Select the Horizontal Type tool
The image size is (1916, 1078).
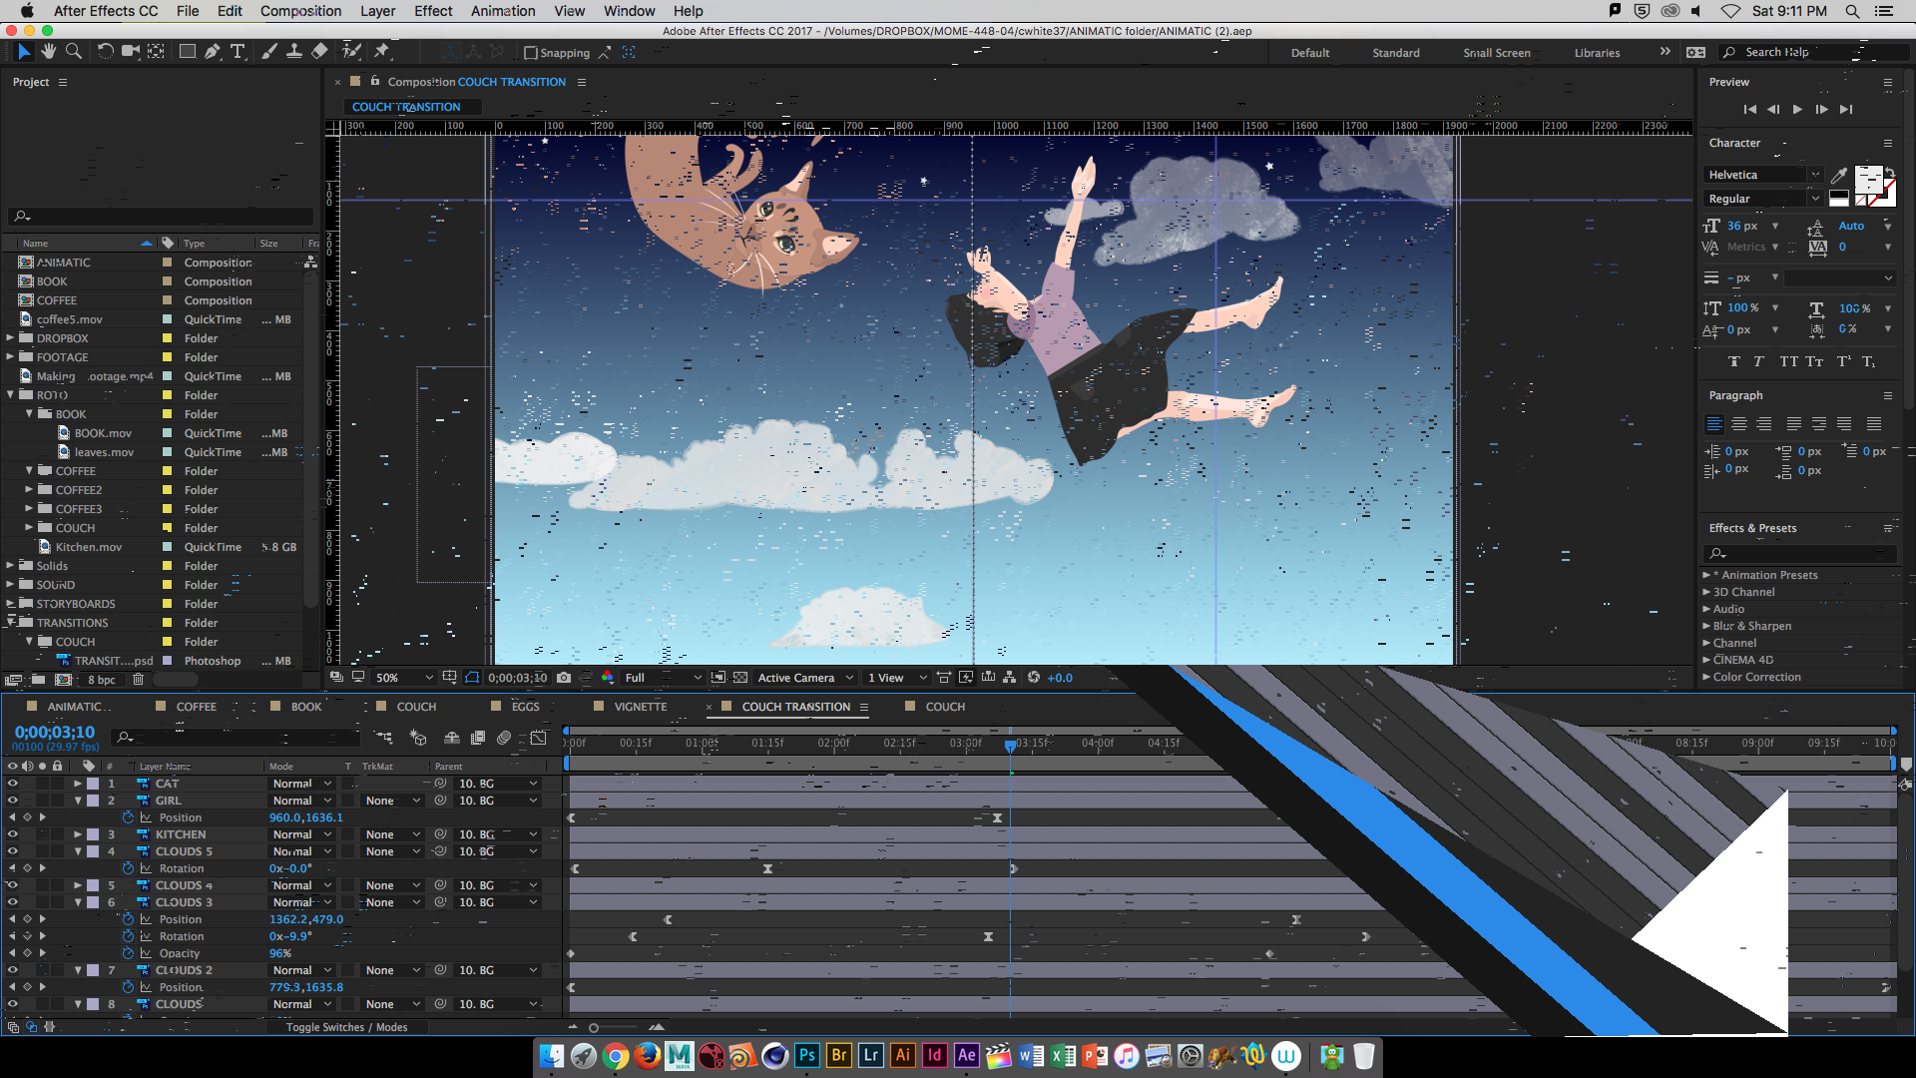[238, 52]
